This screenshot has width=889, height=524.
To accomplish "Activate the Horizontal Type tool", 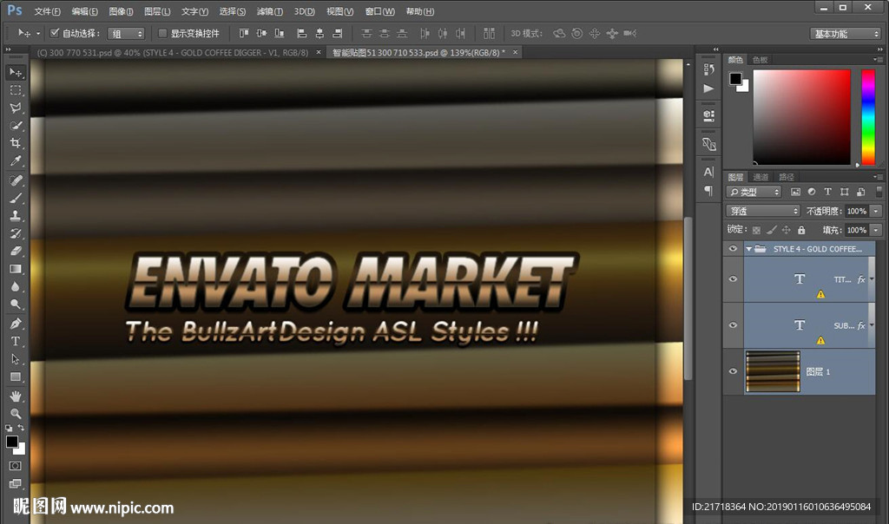I will 16,341.
